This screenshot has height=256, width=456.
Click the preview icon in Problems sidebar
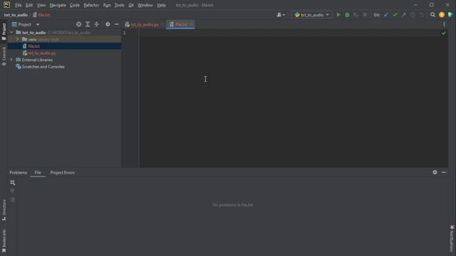(12, 200)
